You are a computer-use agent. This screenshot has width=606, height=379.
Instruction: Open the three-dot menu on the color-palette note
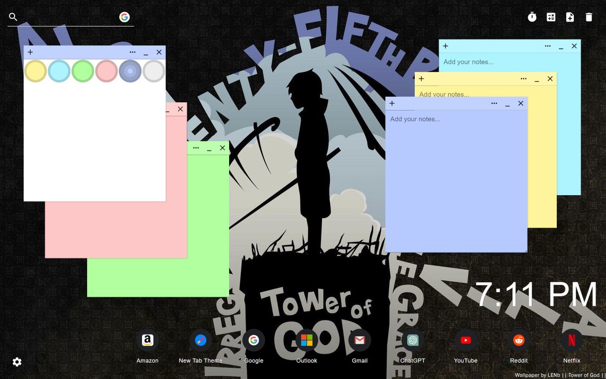[x=133, y=52]
